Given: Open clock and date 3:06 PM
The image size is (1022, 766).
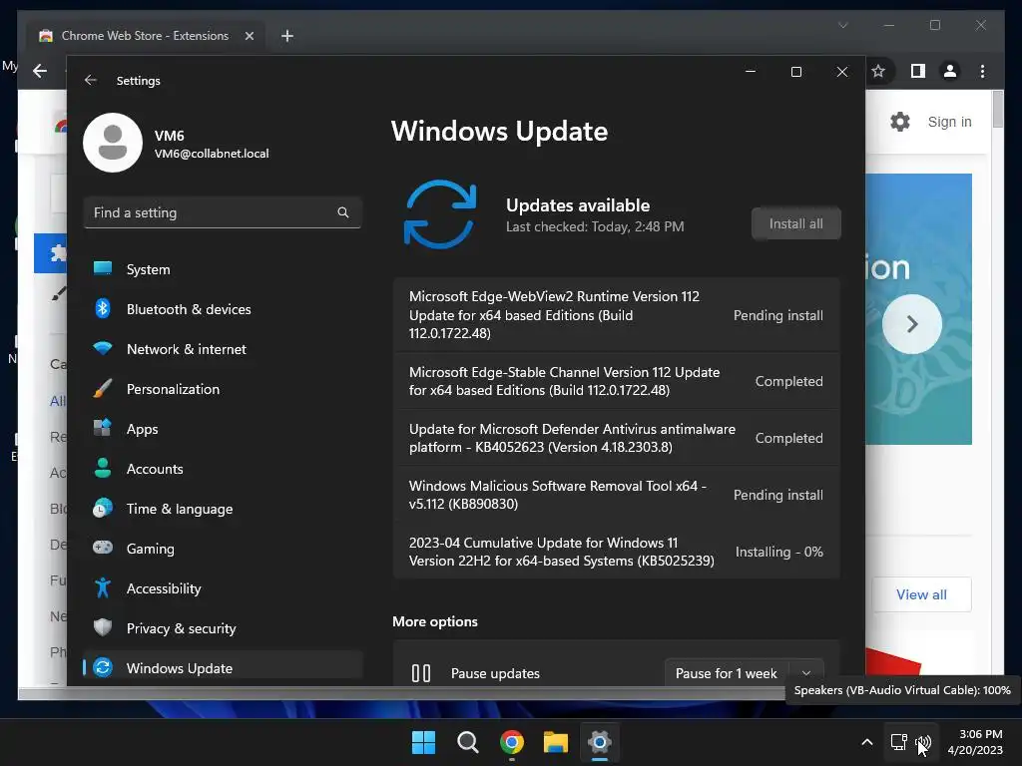Looking at the screenshot, I should 975,742.
